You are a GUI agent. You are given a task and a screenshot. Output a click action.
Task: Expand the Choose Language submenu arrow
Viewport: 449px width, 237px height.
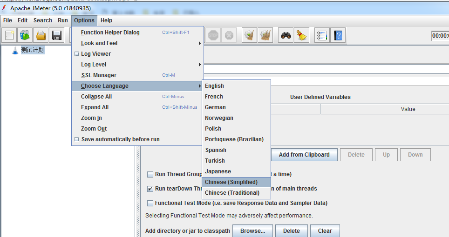tap(200, 86)
